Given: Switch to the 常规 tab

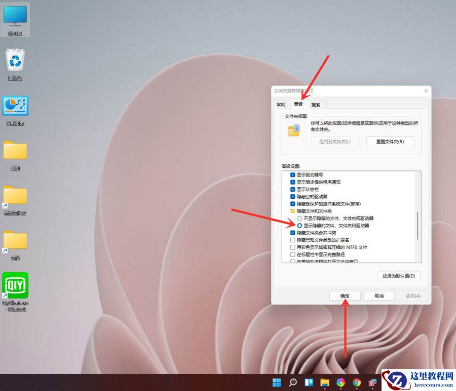Looking at the screenshot, I should 281,104.
